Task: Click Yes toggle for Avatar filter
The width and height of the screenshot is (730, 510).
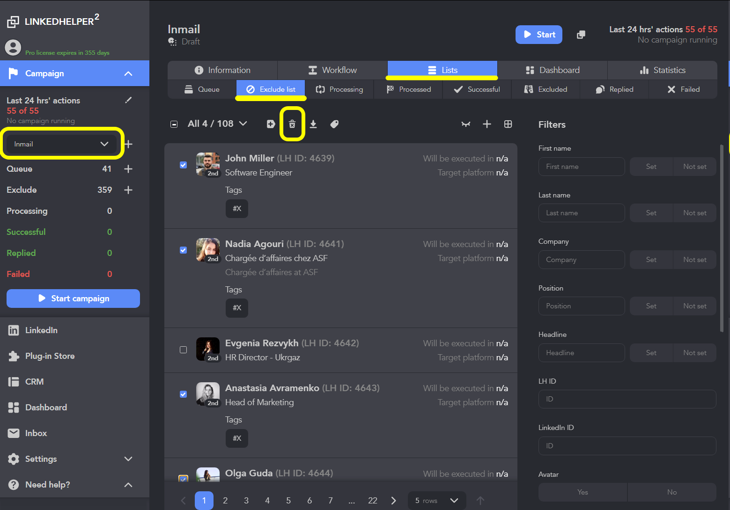Action: point(583,492)
